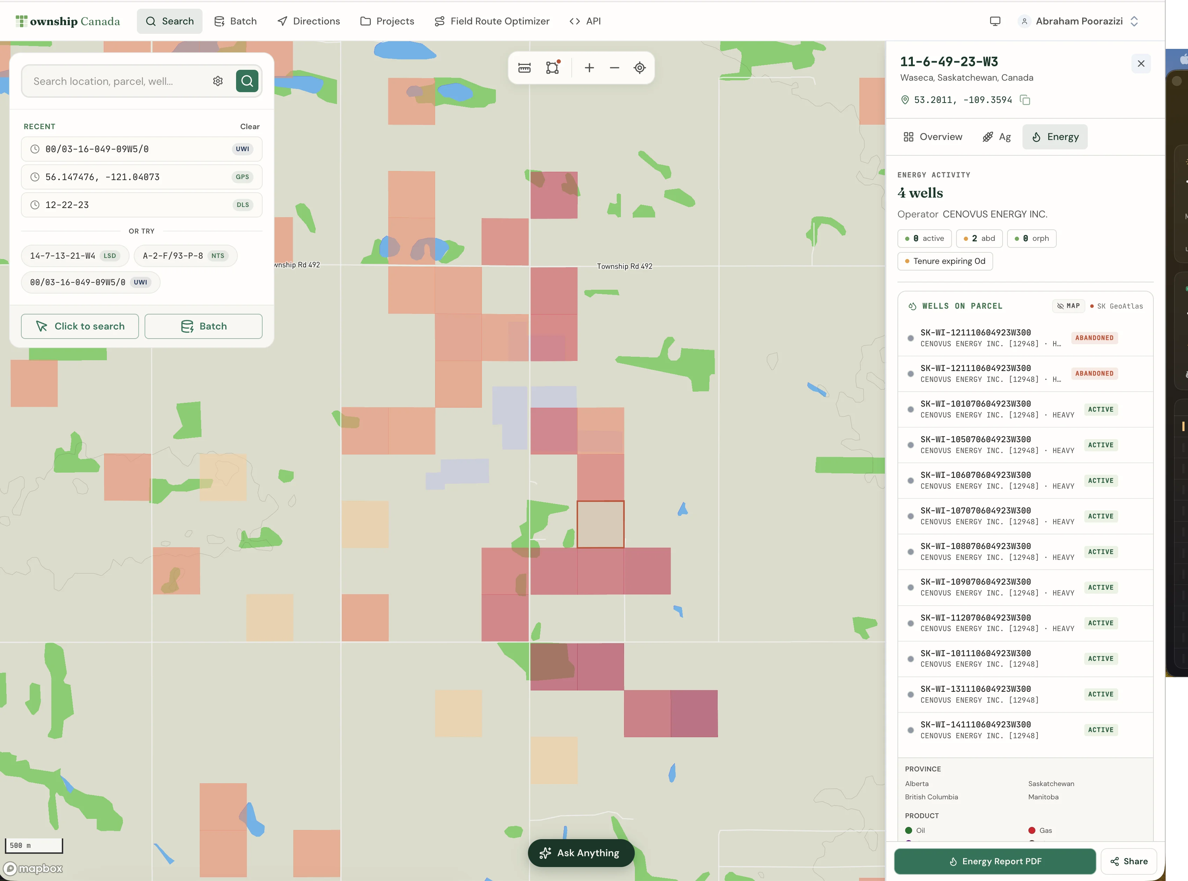Viewport: 1188px width, 881px height.
Task: Open the API nav tab
Action: click(x=585, y=21)
